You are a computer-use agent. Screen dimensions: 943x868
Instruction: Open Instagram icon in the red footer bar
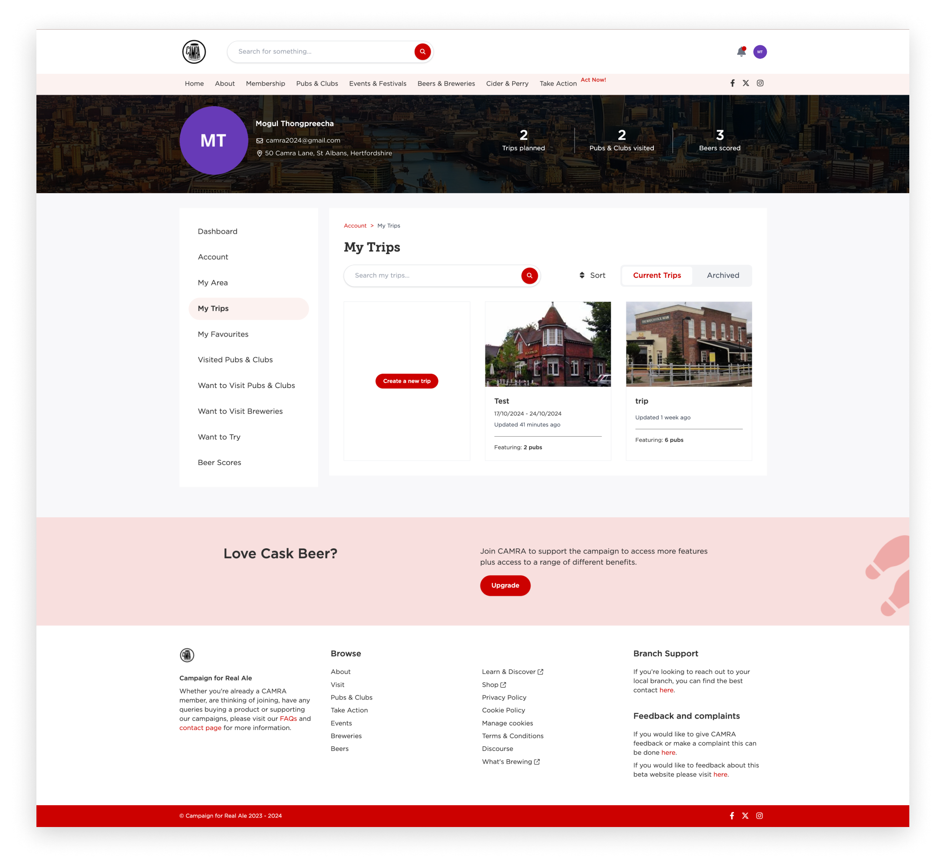click(x=759, y=816)
